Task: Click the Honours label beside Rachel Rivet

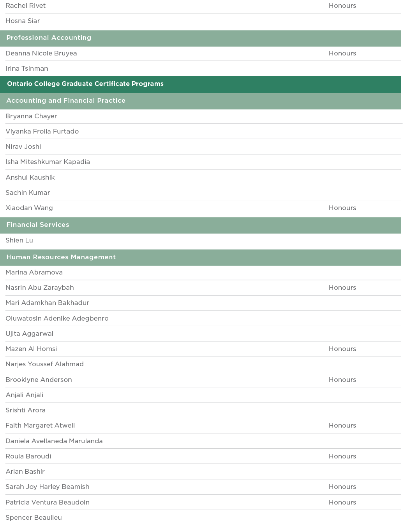Action: click(342, 6)
